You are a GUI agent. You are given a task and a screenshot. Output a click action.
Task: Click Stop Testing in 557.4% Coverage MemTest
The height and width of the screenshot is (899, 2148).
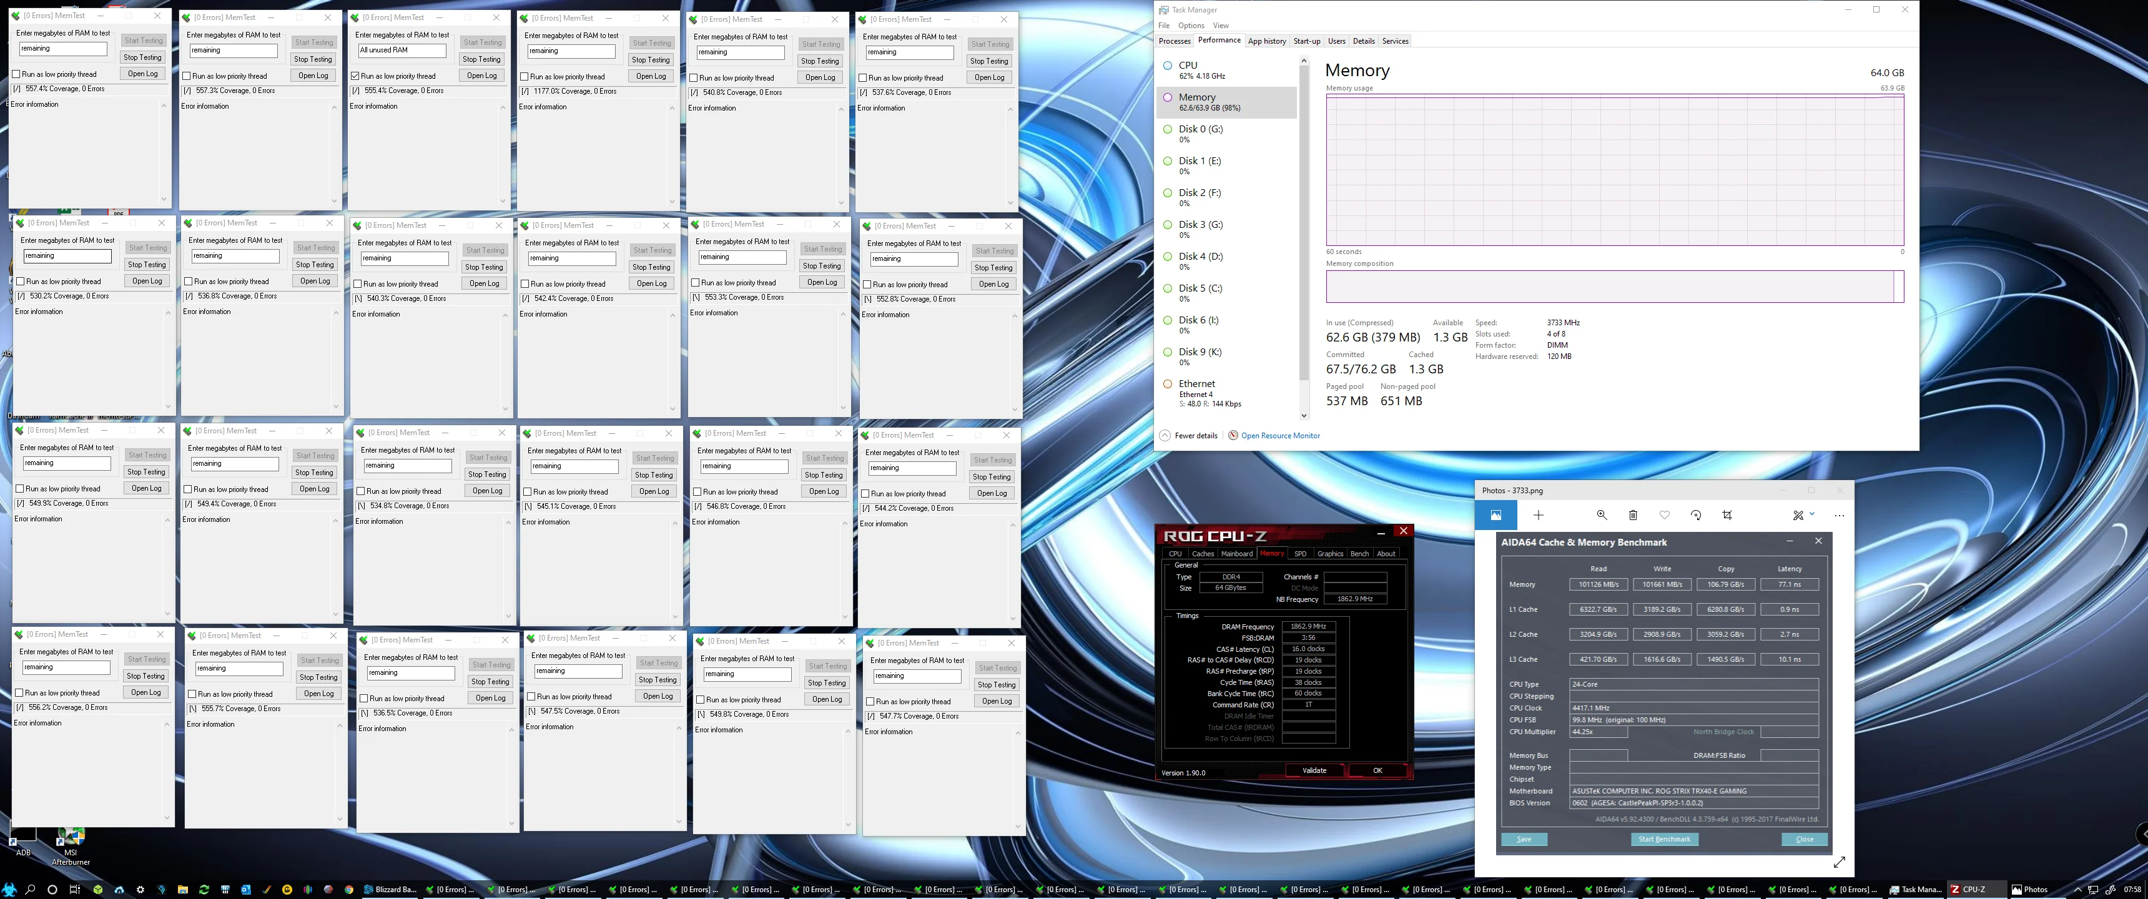[142, 57]
